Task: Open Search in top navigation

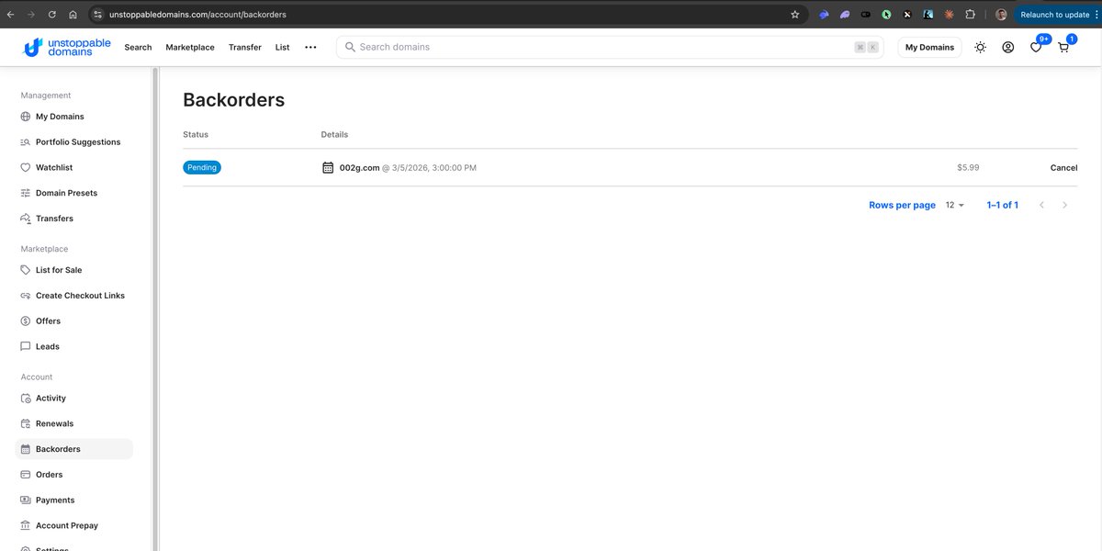Action: [x=138, y=47]
